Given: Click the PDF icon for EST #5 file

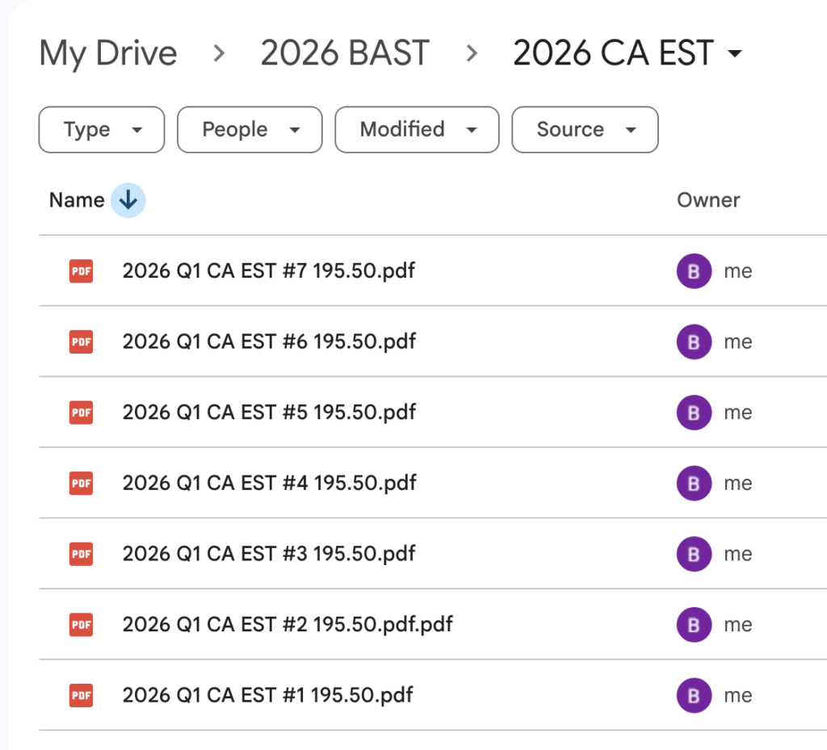Looking at the screenshot, I should pos(81,413).
